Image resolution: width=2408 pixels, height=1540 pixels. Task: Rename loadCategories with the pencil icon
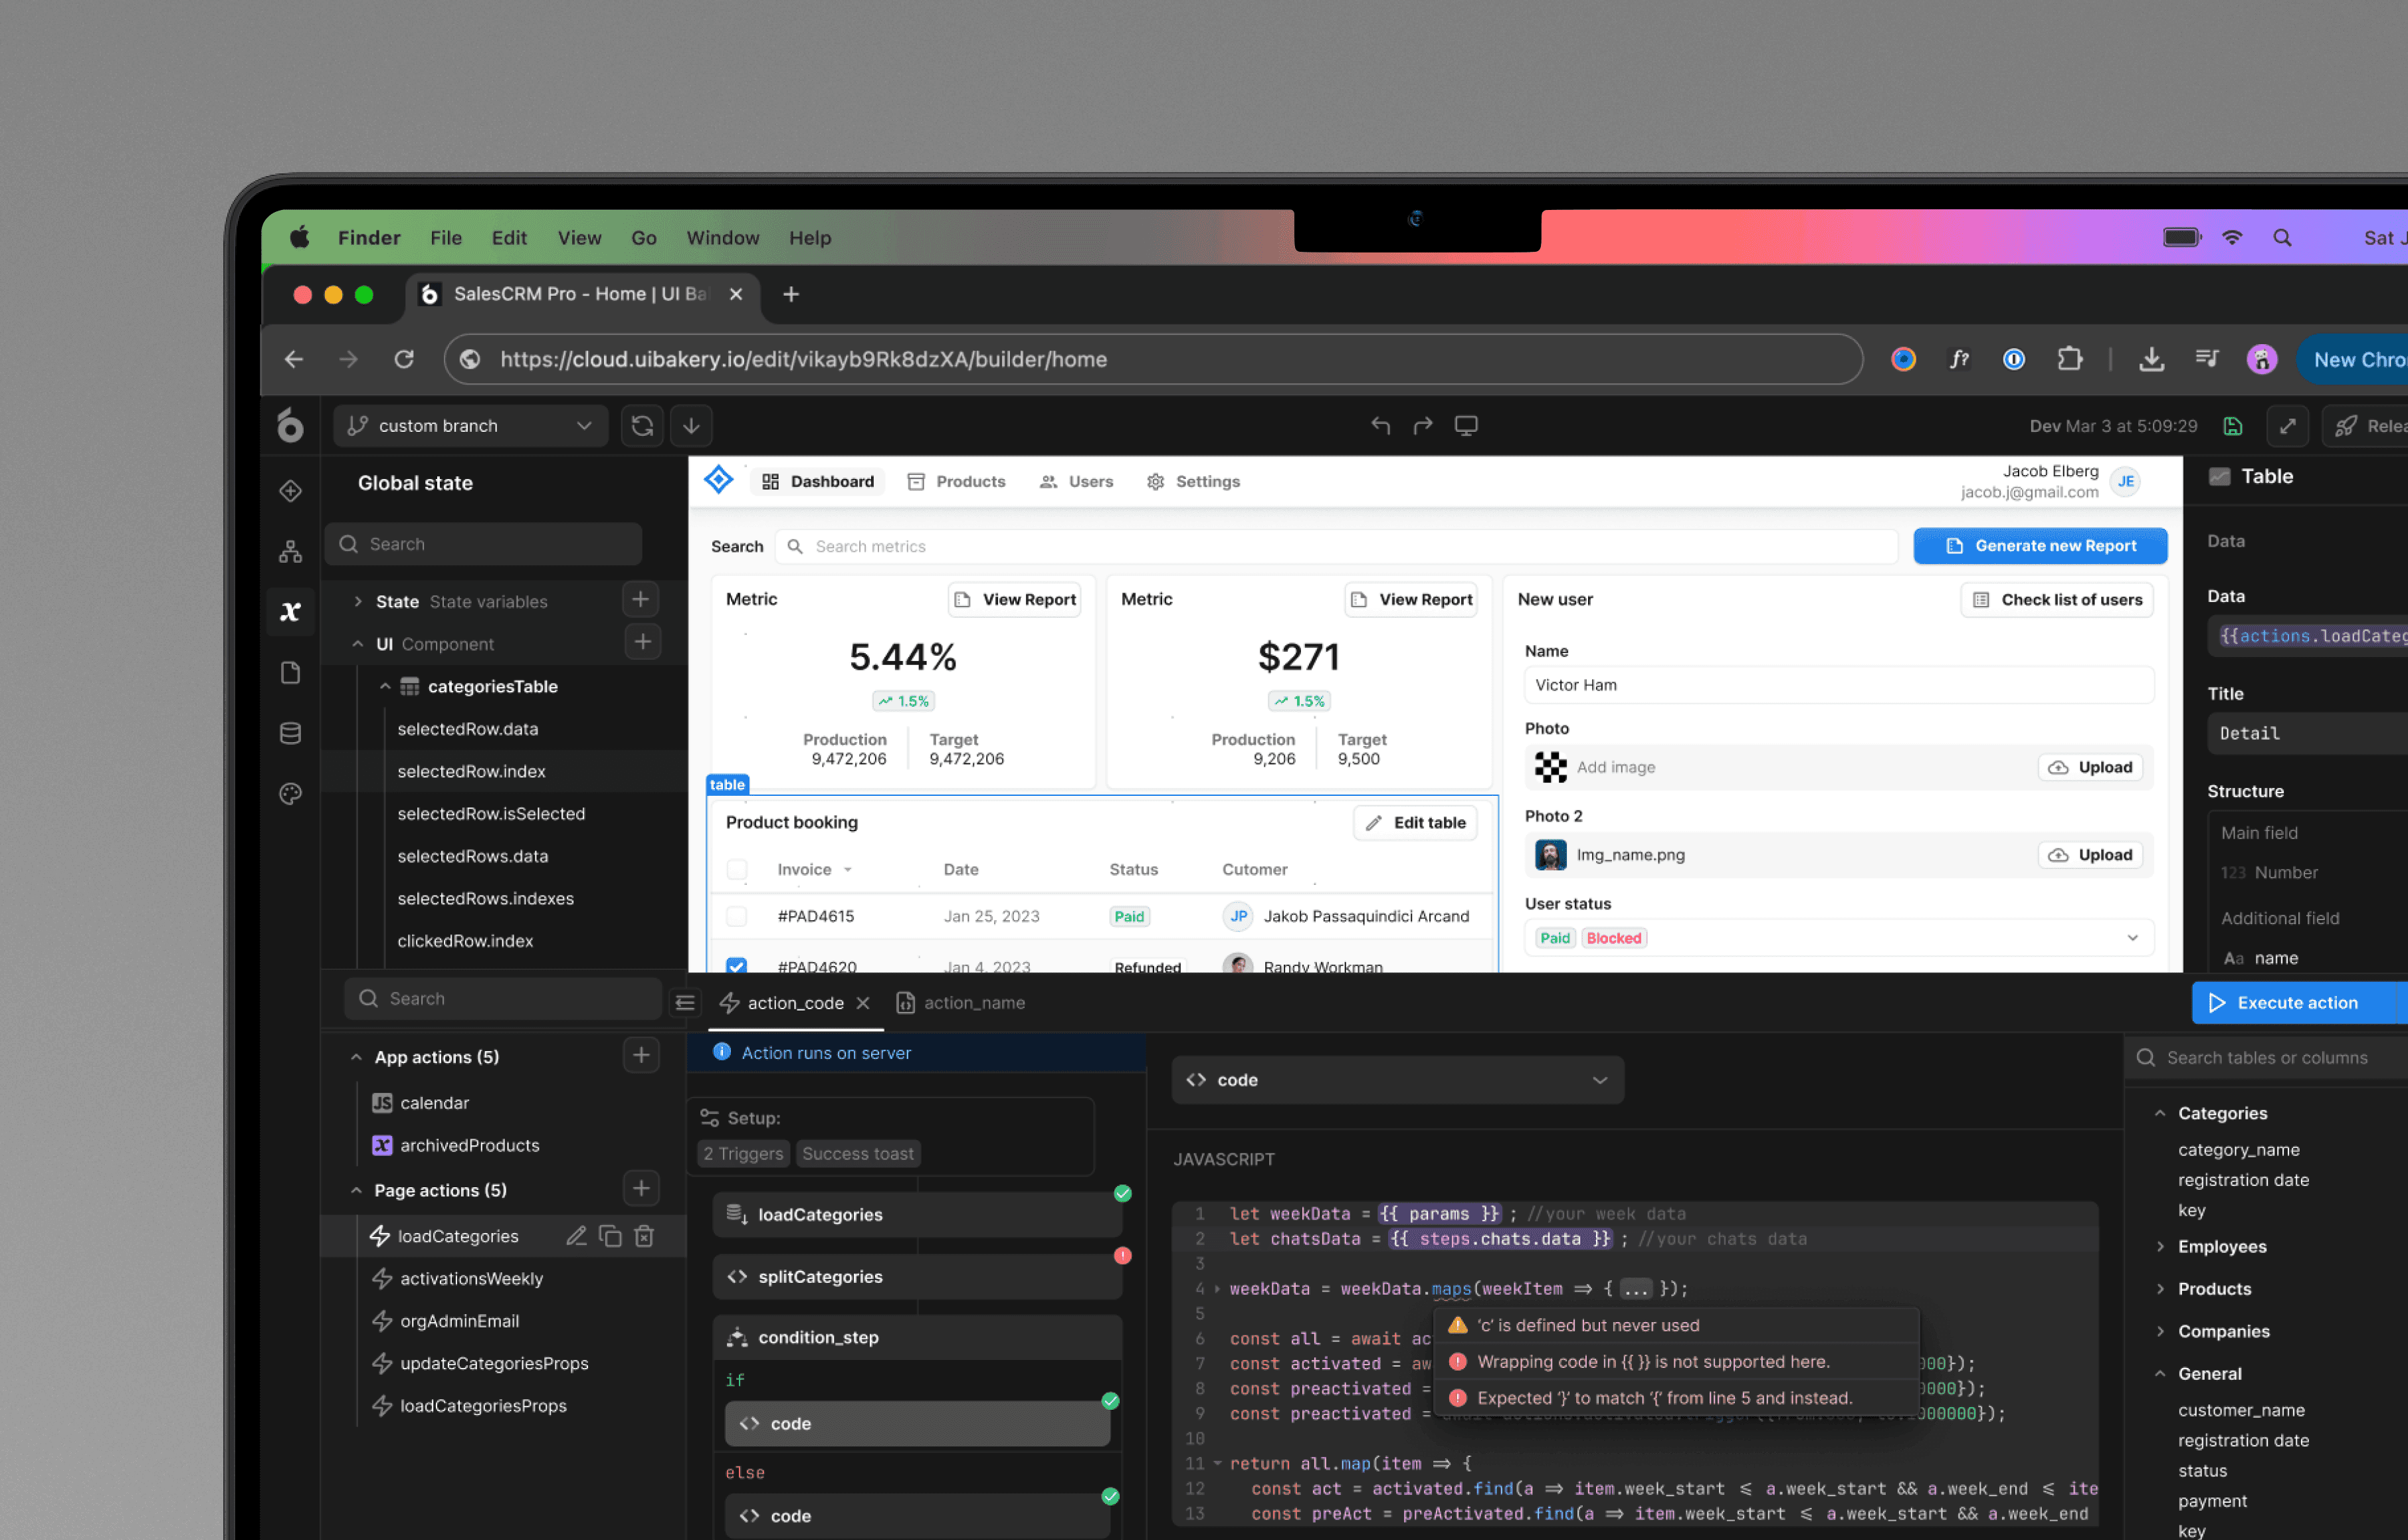[x=576, y=1236]
